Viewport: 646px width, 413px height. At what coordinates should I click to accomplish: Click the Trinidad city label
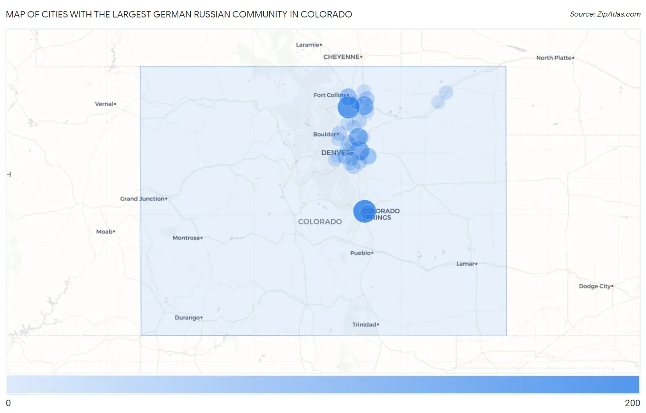pyautogui.click(x=365, y=325)
